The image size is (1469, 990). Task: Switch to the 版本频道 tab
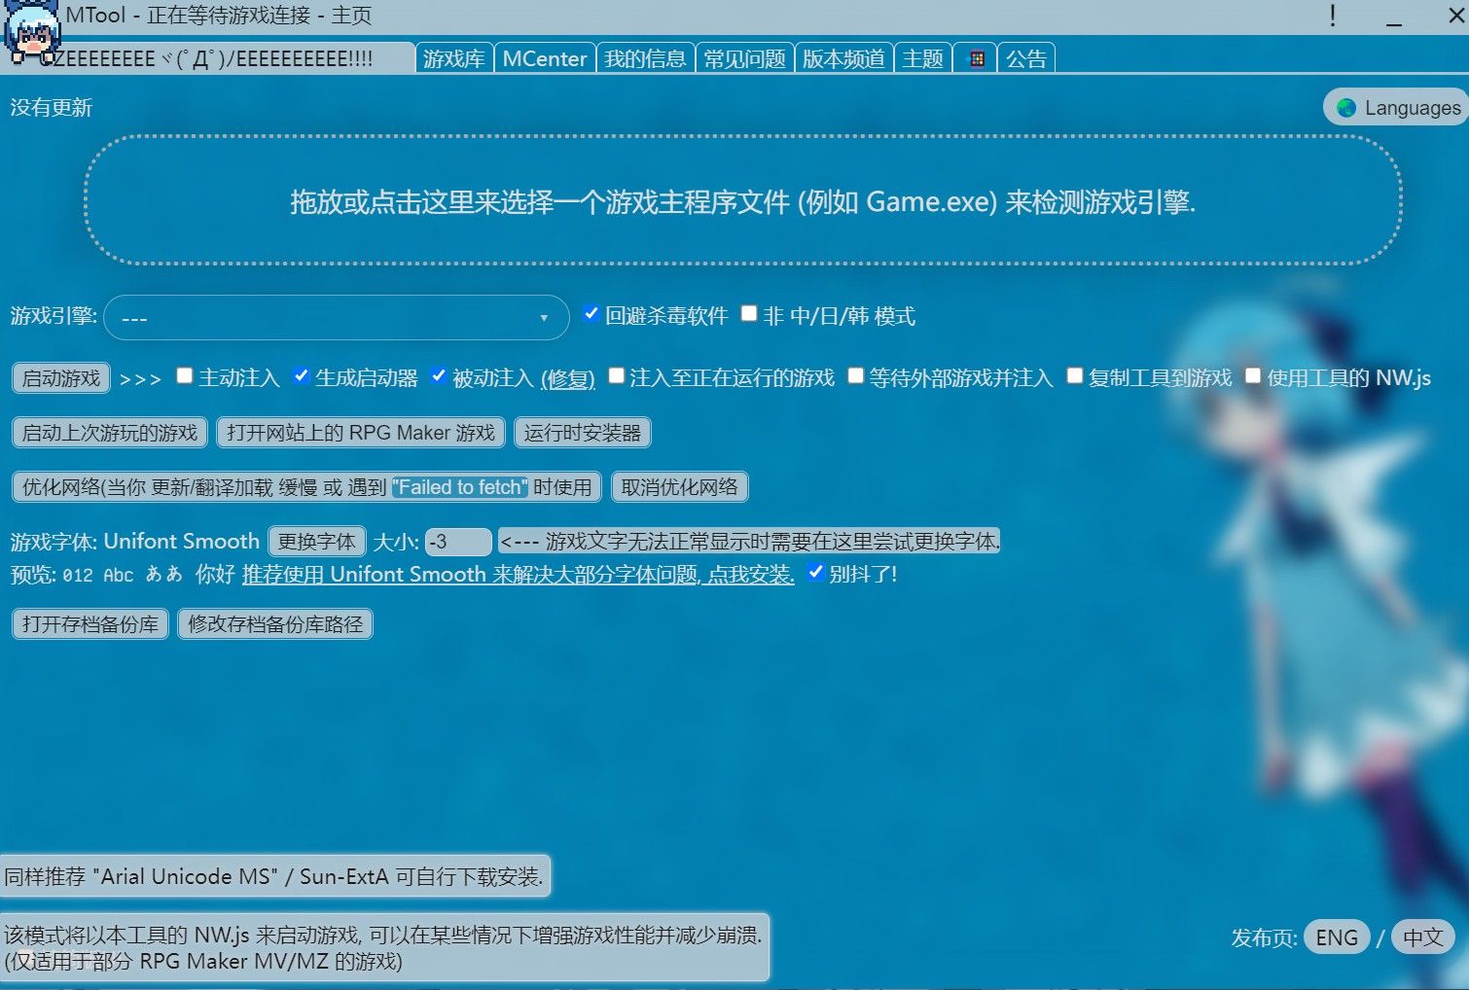point(843,58)
